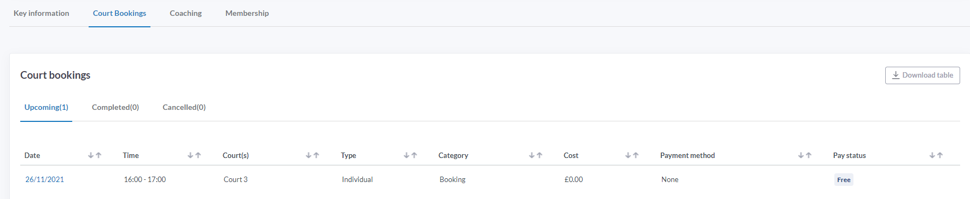Image resolution: width=970 pixels, height=199 pixels.
Task: Open the 26/11/2021 booking link
Action: 44,179
